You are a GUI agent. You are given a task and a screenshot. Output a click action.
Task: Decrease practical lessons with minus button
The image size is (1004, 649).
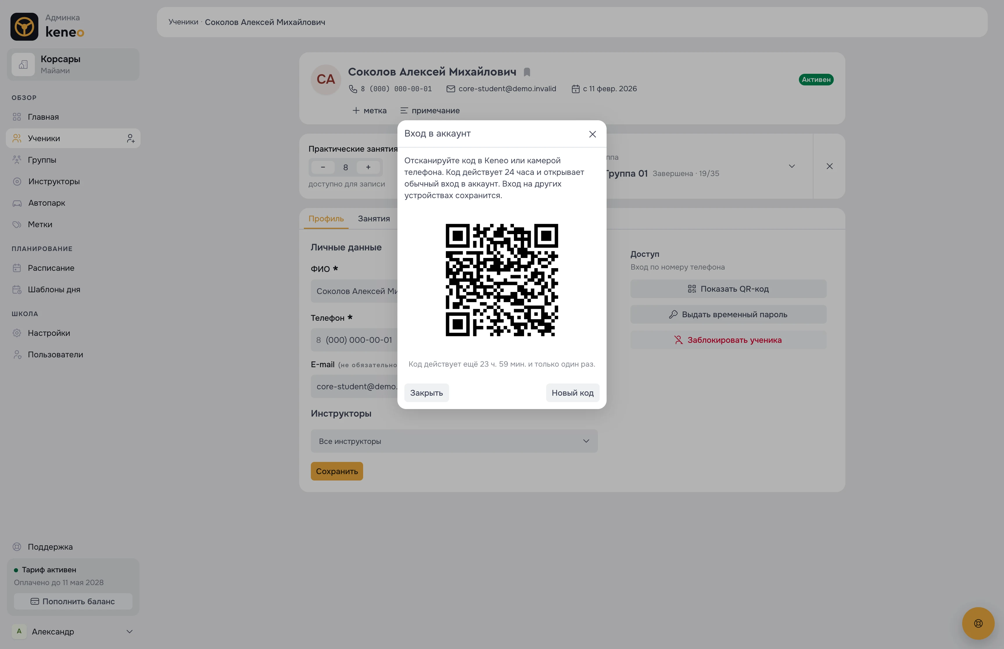pos(323,167)
